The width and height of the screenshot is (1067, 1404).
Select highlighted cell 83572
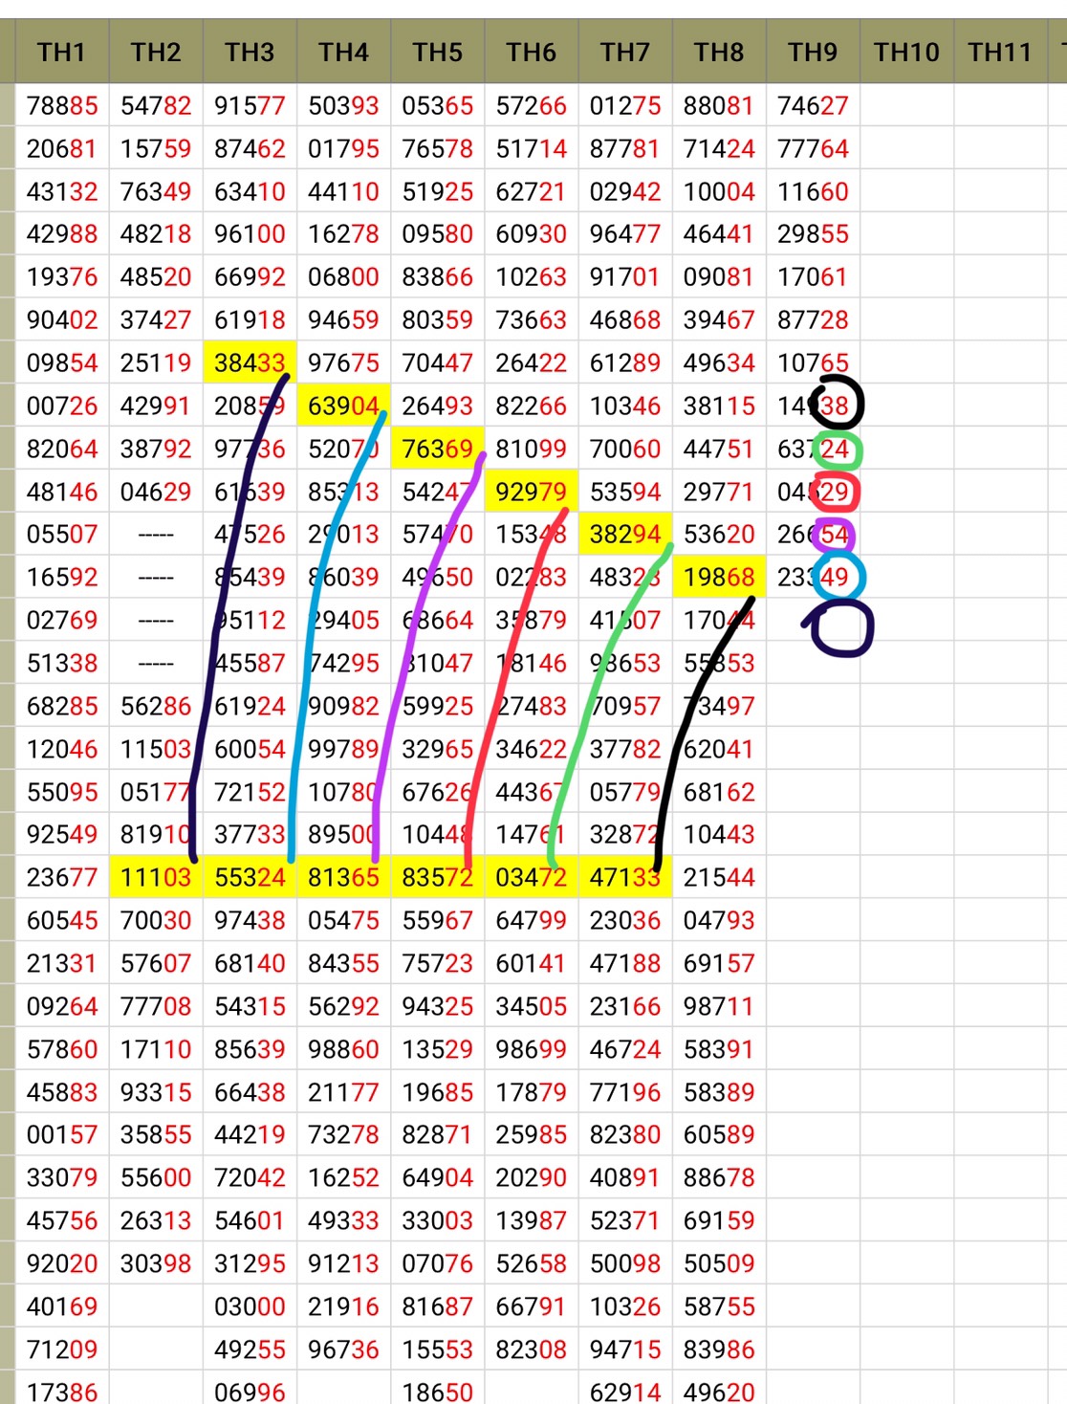pos(437,877)
